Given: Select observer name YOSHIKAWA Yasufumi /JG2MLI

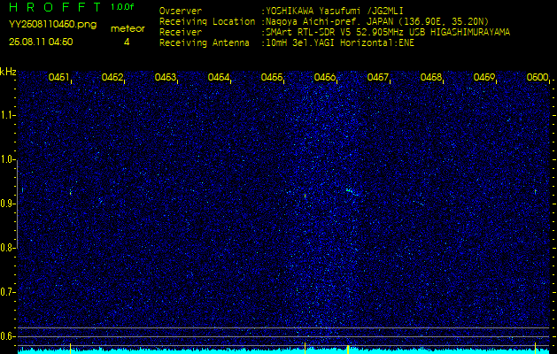Looking at the screenshot, I should (x=337, y=11).
